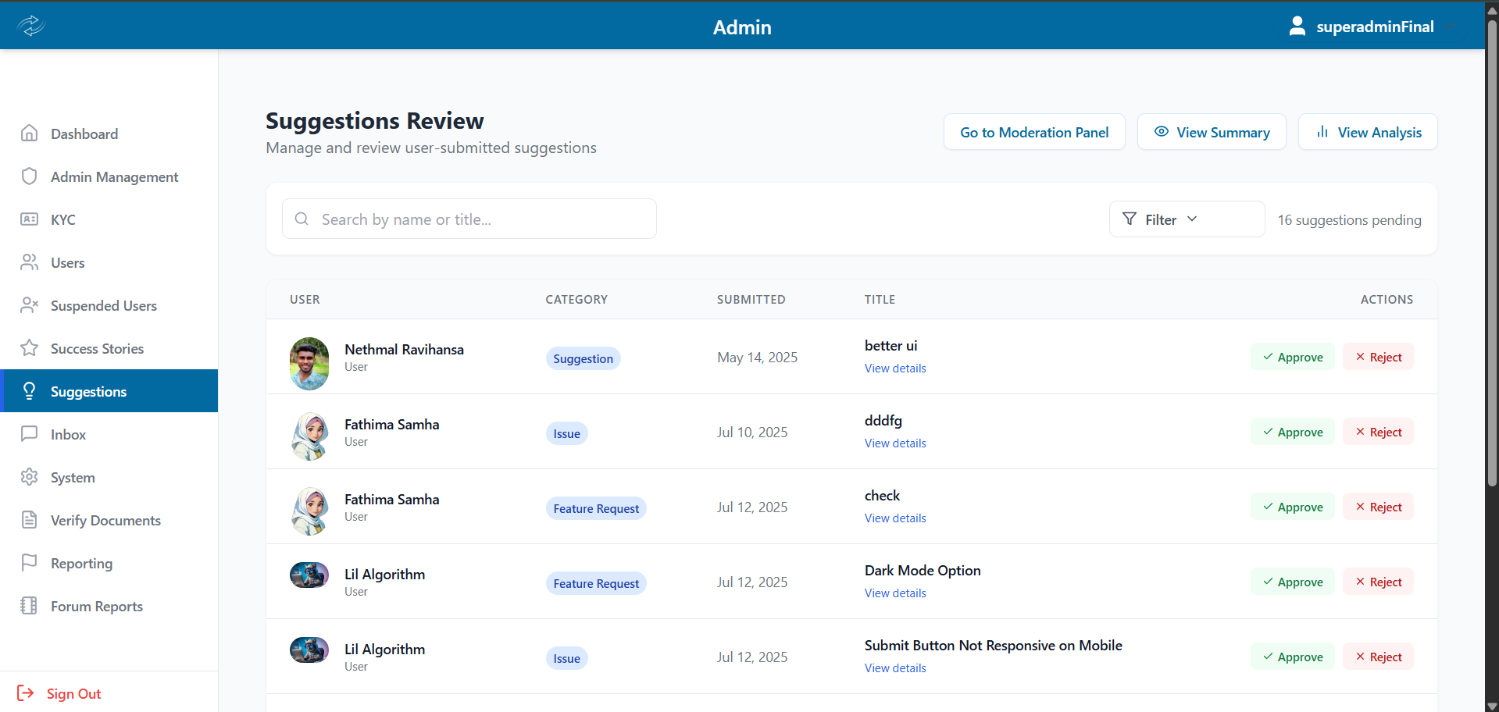Show suggestions summary via View Summary
The image size is (1499, 712).
pyautogui.click(x=1212, y=132)
